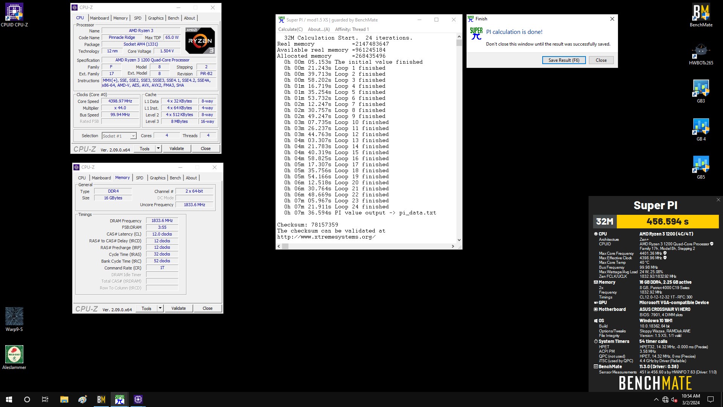Click the 456.594 s result bar
Image resolution: width=723 pixels, height=407 pixels.
pyautogui.click(x=668, y=222)
